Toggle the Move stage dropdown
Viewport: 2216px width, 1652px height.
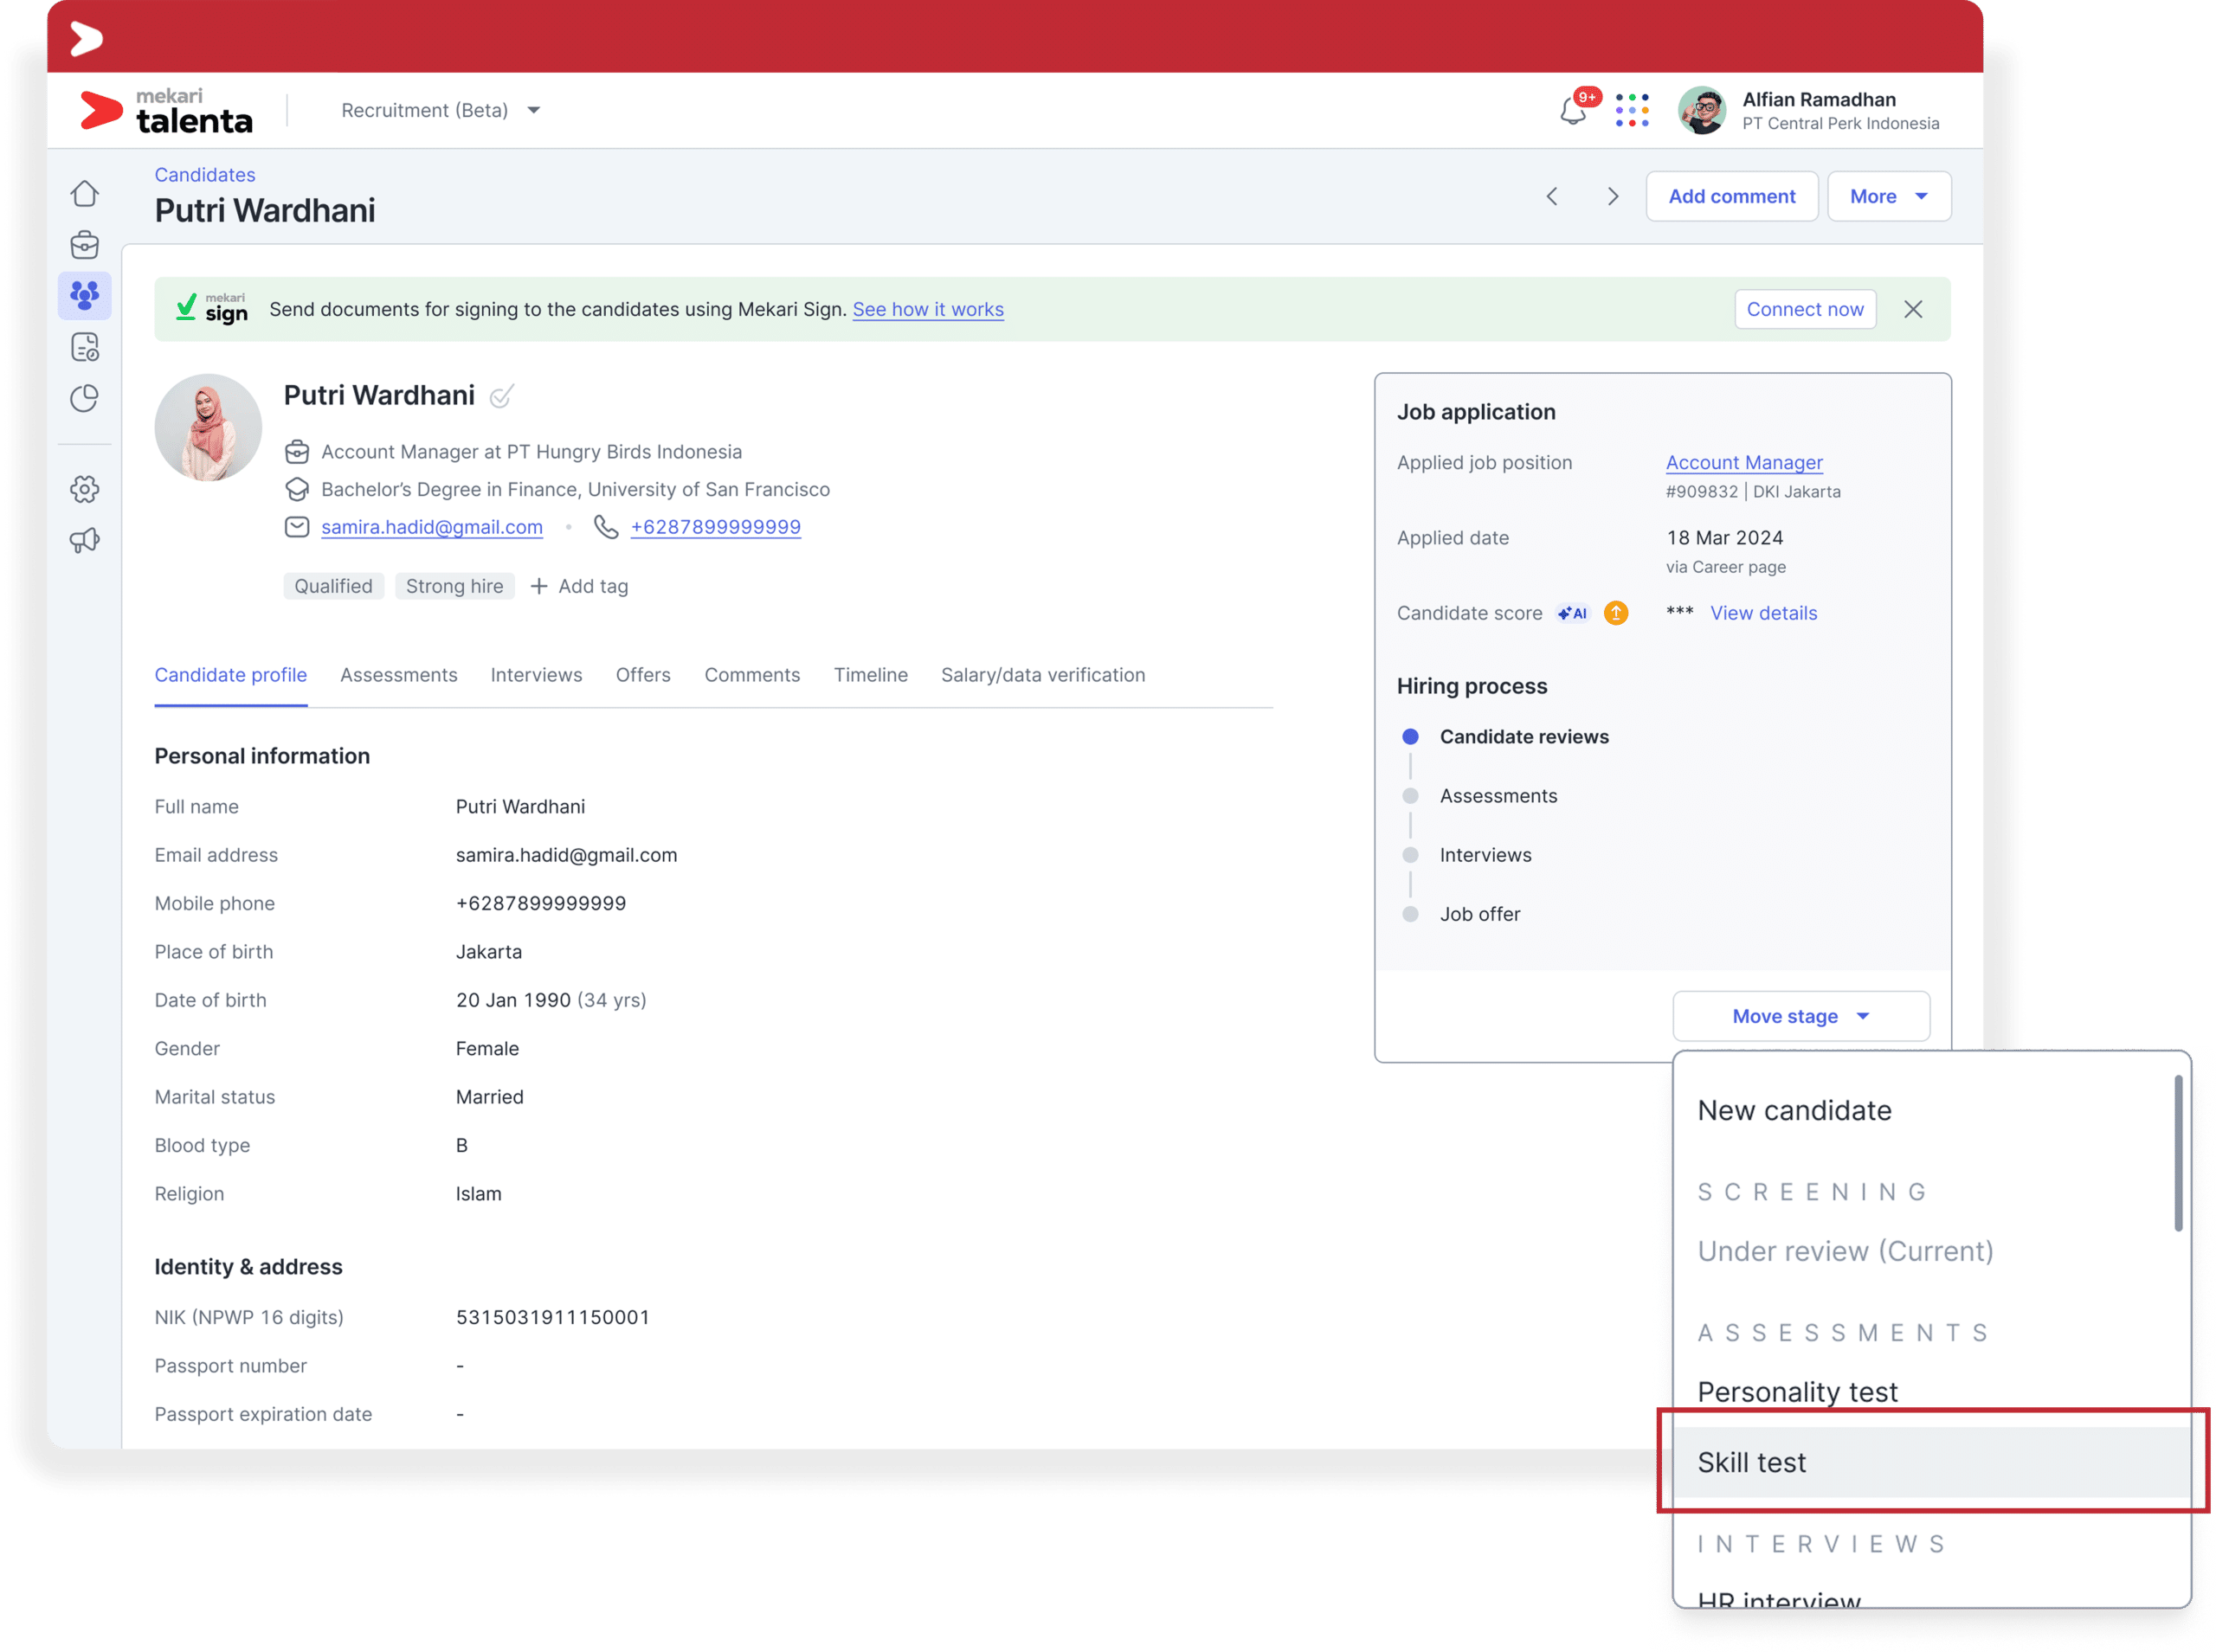1800,1017
